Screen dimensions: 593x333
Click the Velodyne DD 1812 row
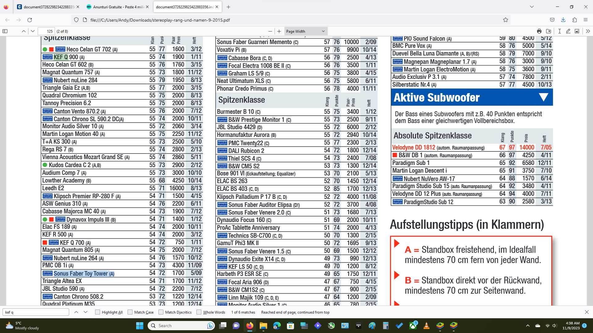pos(472,147)
